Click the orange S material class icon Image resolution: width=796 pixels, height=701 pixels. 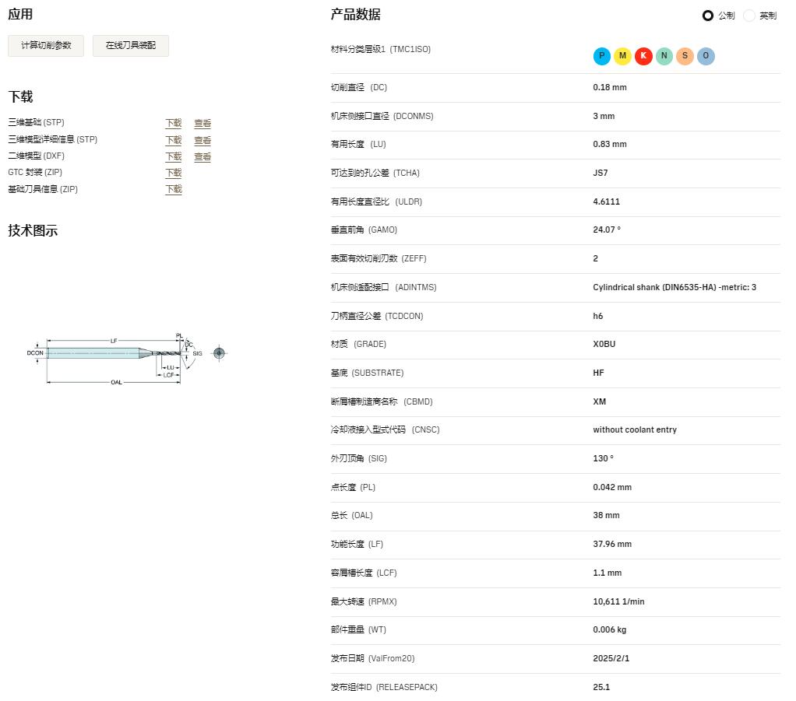click(685, 56)
